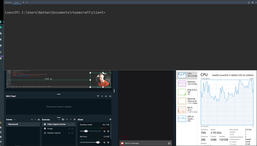Open terminal panel settings gear

coord(252,3)
